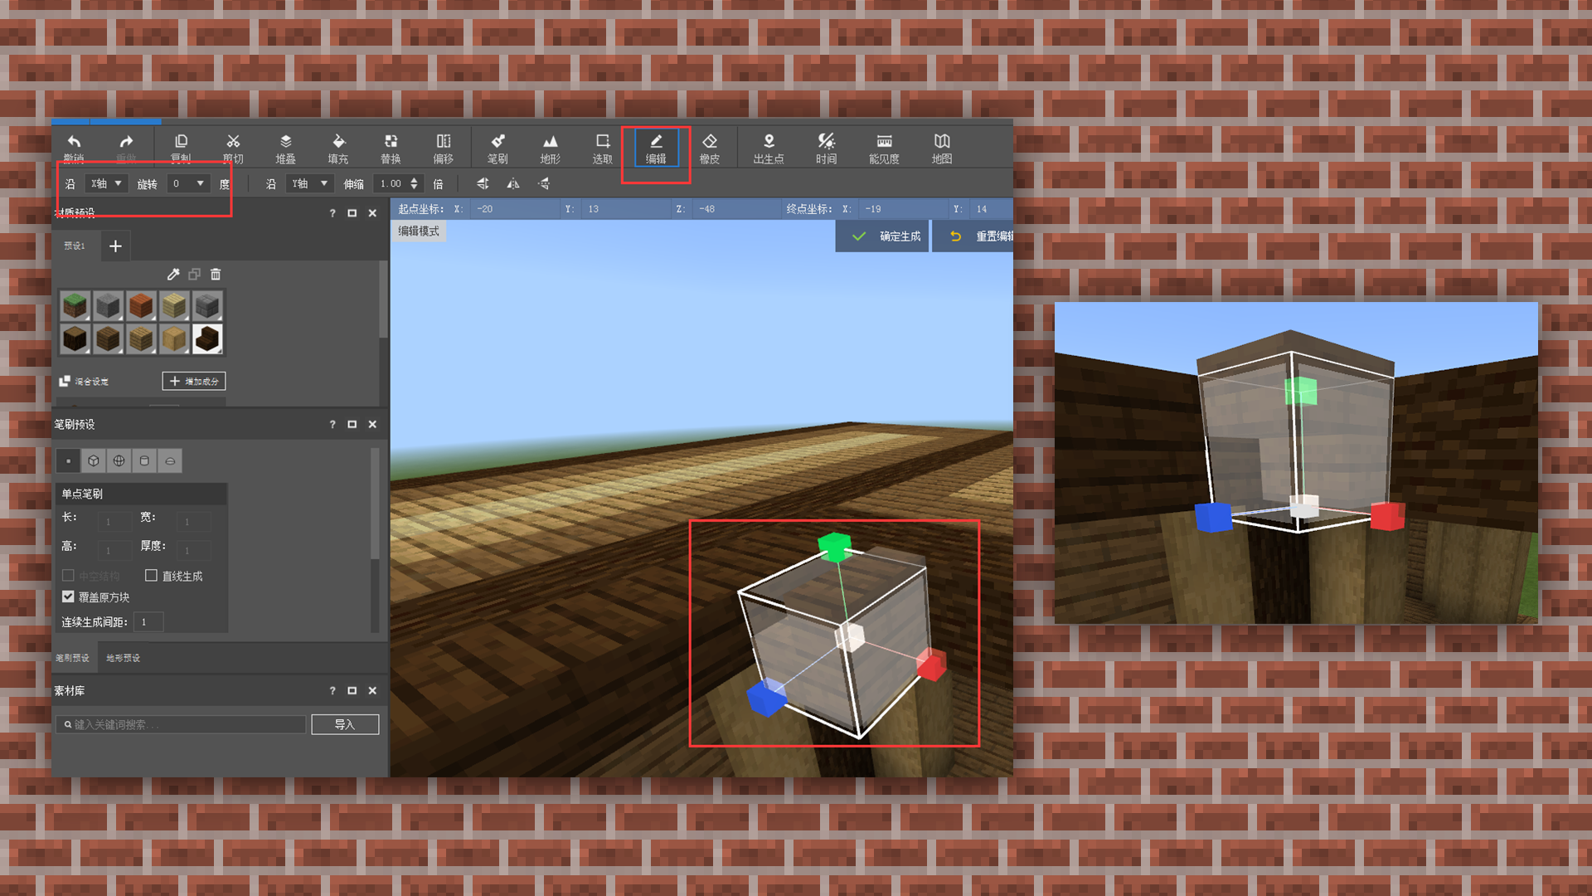Select the Brush (笔刷) tool

[498, 148]
